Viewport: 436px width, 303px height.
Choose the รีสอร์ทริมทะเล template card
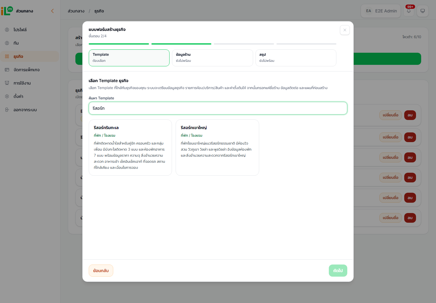(x=130, y=148)
